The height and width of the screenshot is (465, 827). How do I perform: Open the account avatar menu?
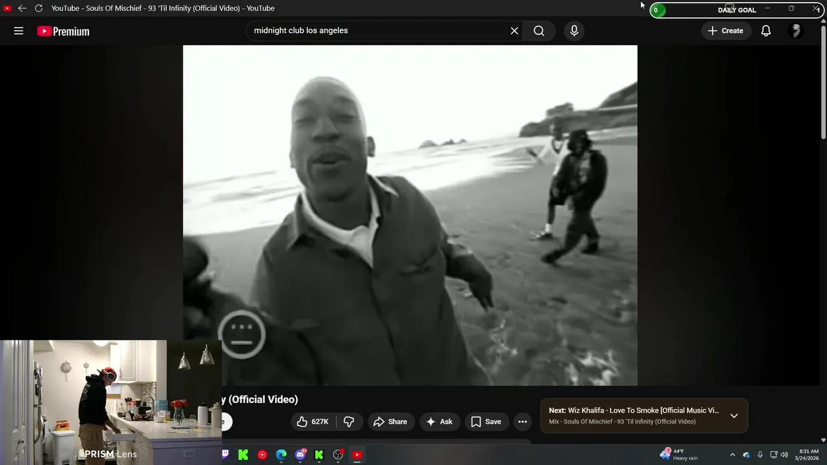click(796, 31)
